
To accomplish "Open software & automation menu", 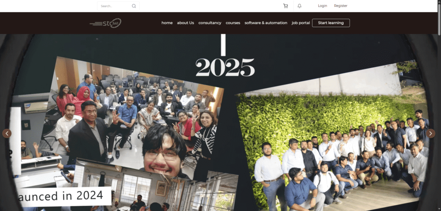I will tap(266, 23).
